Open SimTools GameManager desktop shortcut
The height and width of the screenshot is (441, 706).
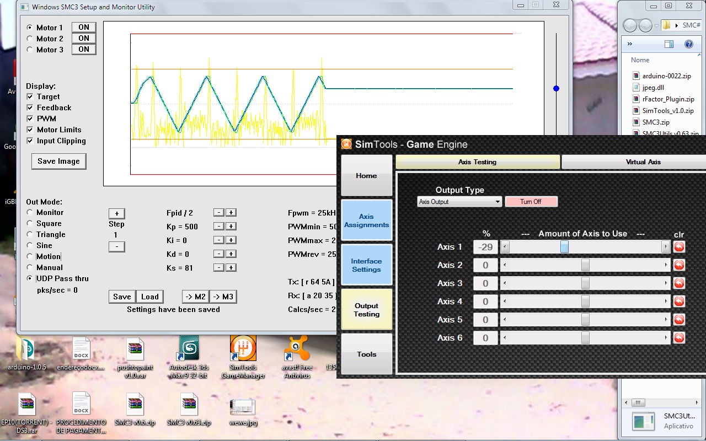[243, 358]
